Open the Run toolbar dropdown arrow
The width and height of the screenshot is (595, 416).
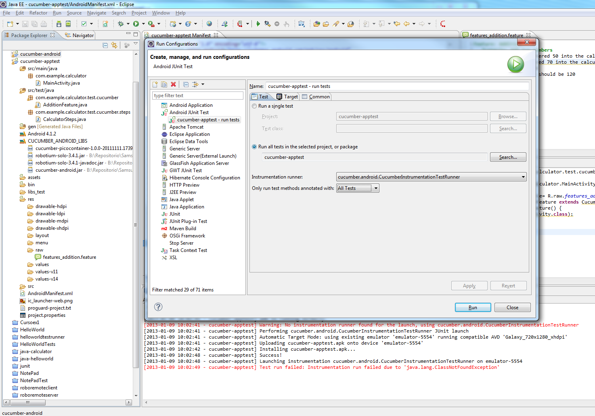click(143, 24)
